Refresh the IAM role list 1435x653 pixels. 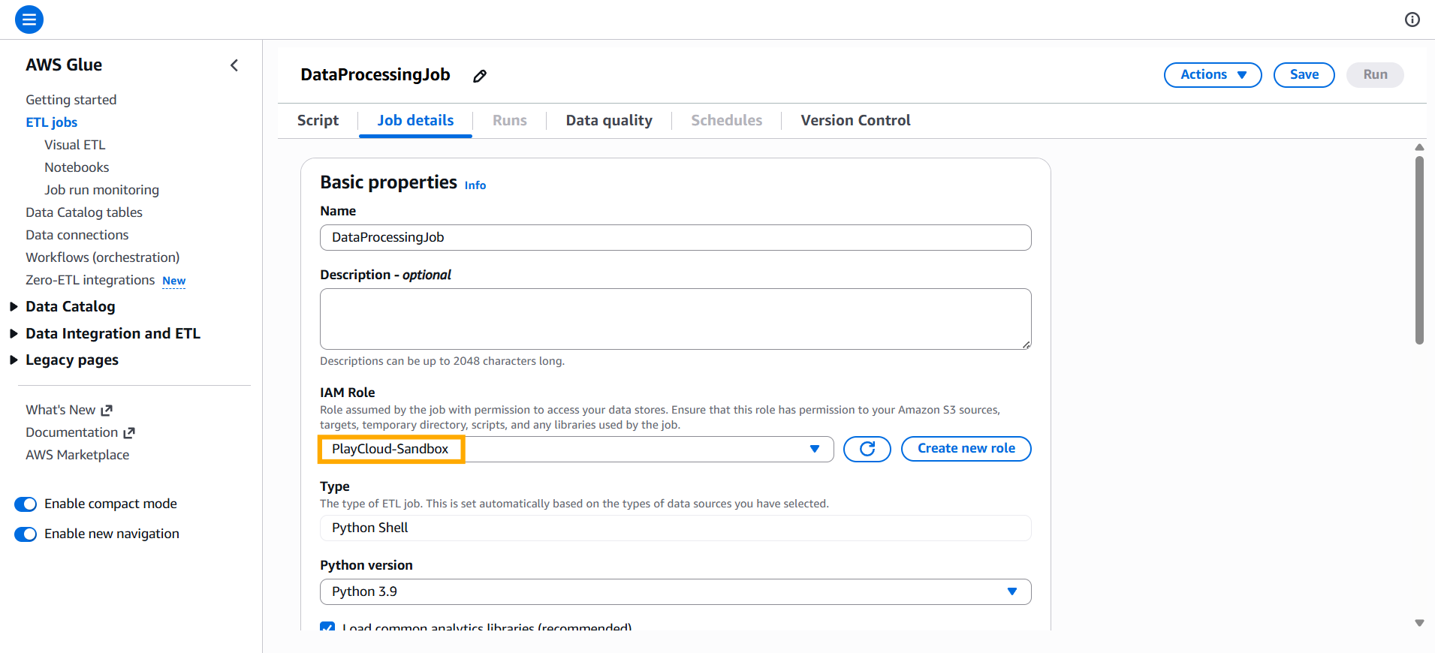click(x=867, y=449)
